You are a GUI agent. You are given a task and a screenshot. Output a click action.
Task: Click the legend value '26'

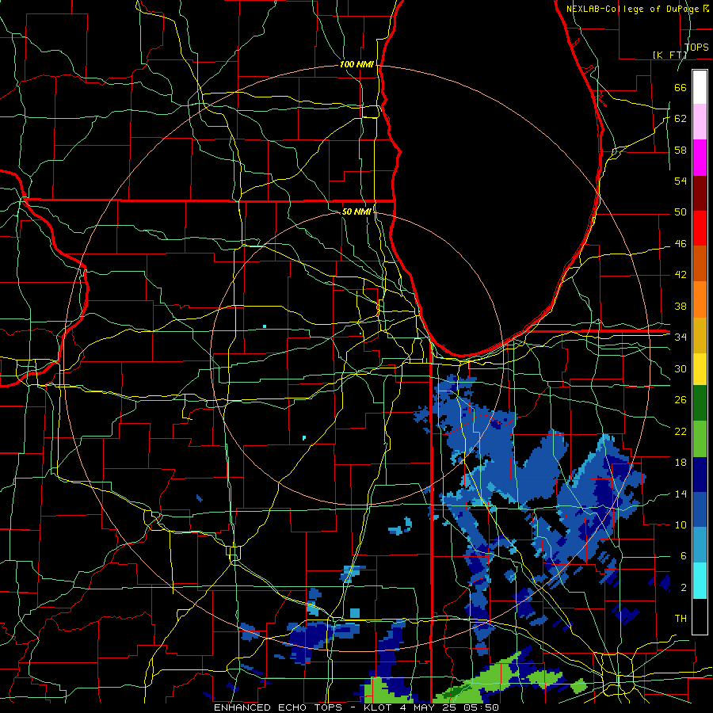coord(681,400)
